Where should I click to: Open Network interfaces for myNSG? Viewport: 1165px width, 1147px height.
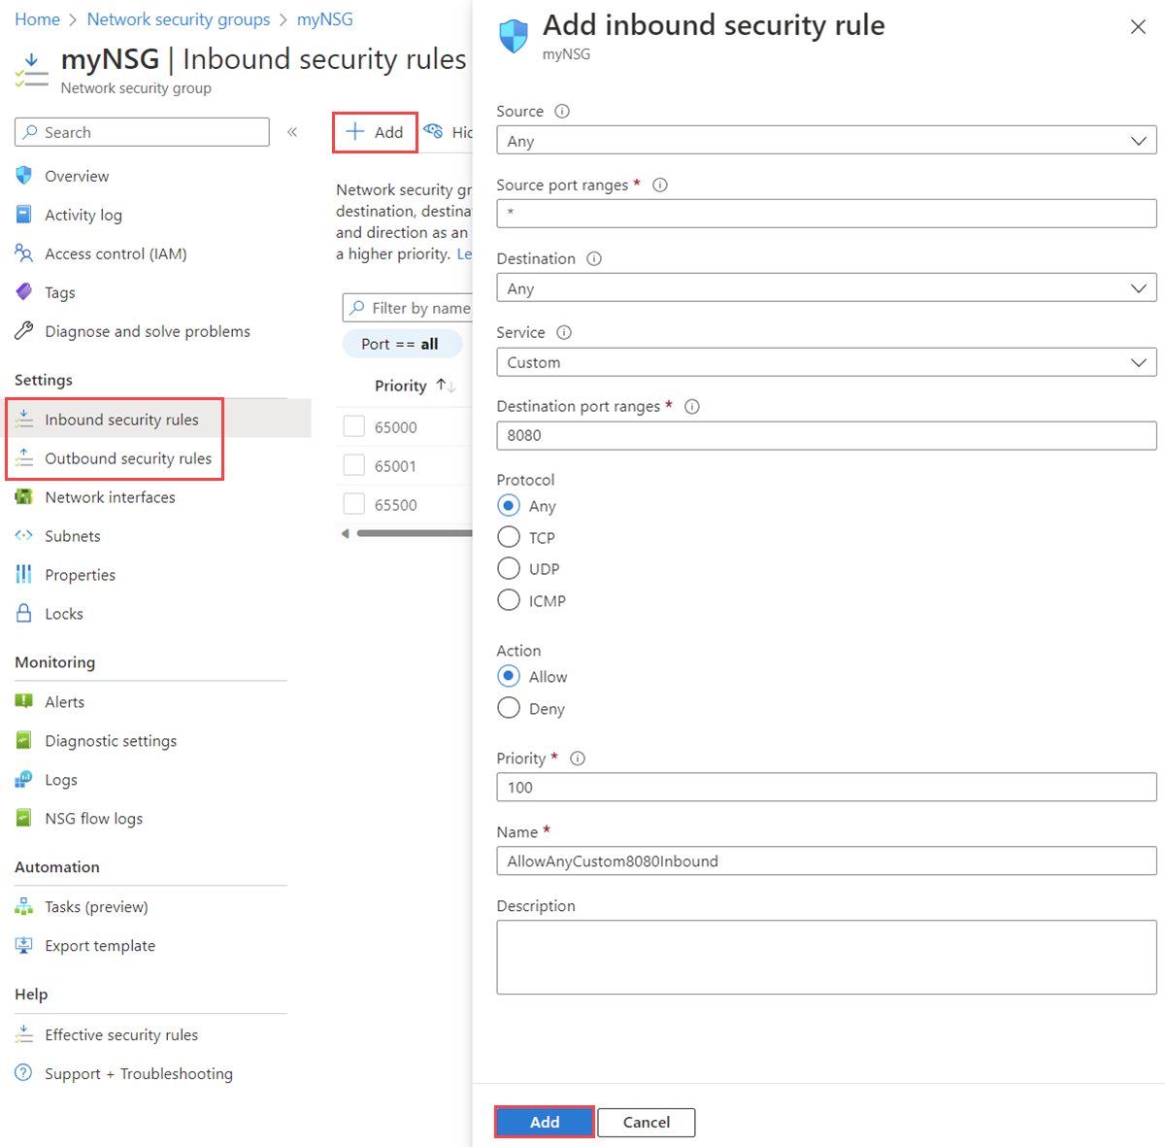[x=24, y=497]
